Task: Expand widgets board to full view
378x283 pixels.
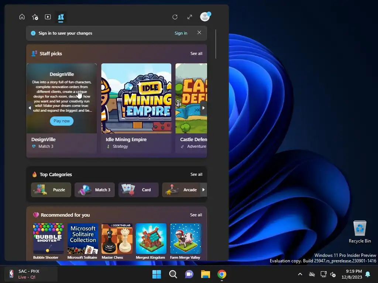Action: pos(190,17)
